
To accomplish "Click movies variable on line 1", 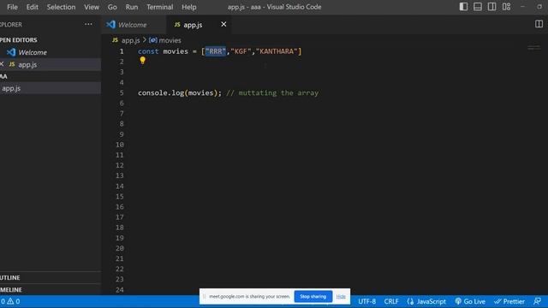I will coord(176,51).
